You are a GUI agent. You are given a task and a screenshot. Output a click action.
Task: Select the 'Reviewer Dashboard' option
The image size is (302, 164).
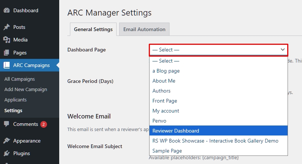[218, 131]
